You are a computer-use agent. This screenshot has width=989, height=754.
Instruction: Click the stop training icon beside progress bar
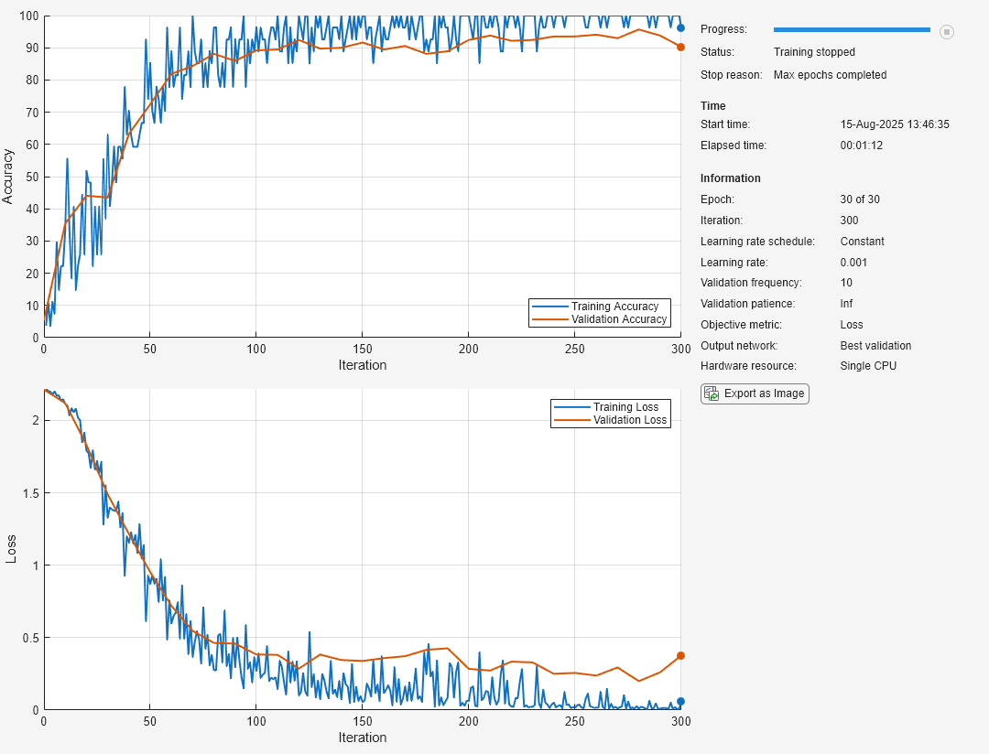947,31
